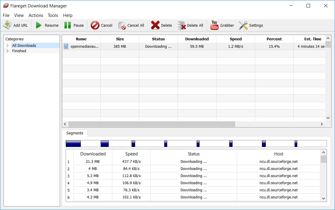The image size is (335, 210).
Task: Expand the All Downloads category
Action: 7,45
